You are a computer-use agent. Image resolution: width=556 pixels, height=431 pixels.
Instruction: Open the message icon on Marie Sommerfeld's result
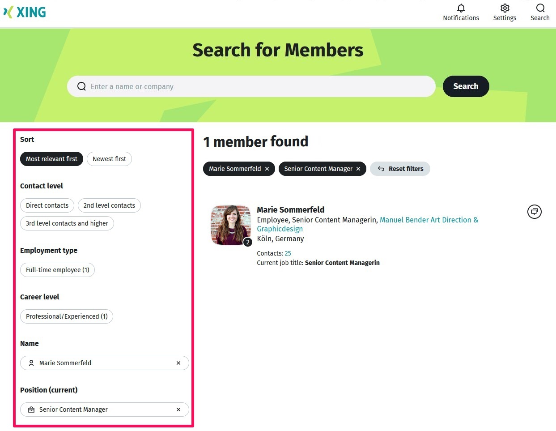coord(534,211)
